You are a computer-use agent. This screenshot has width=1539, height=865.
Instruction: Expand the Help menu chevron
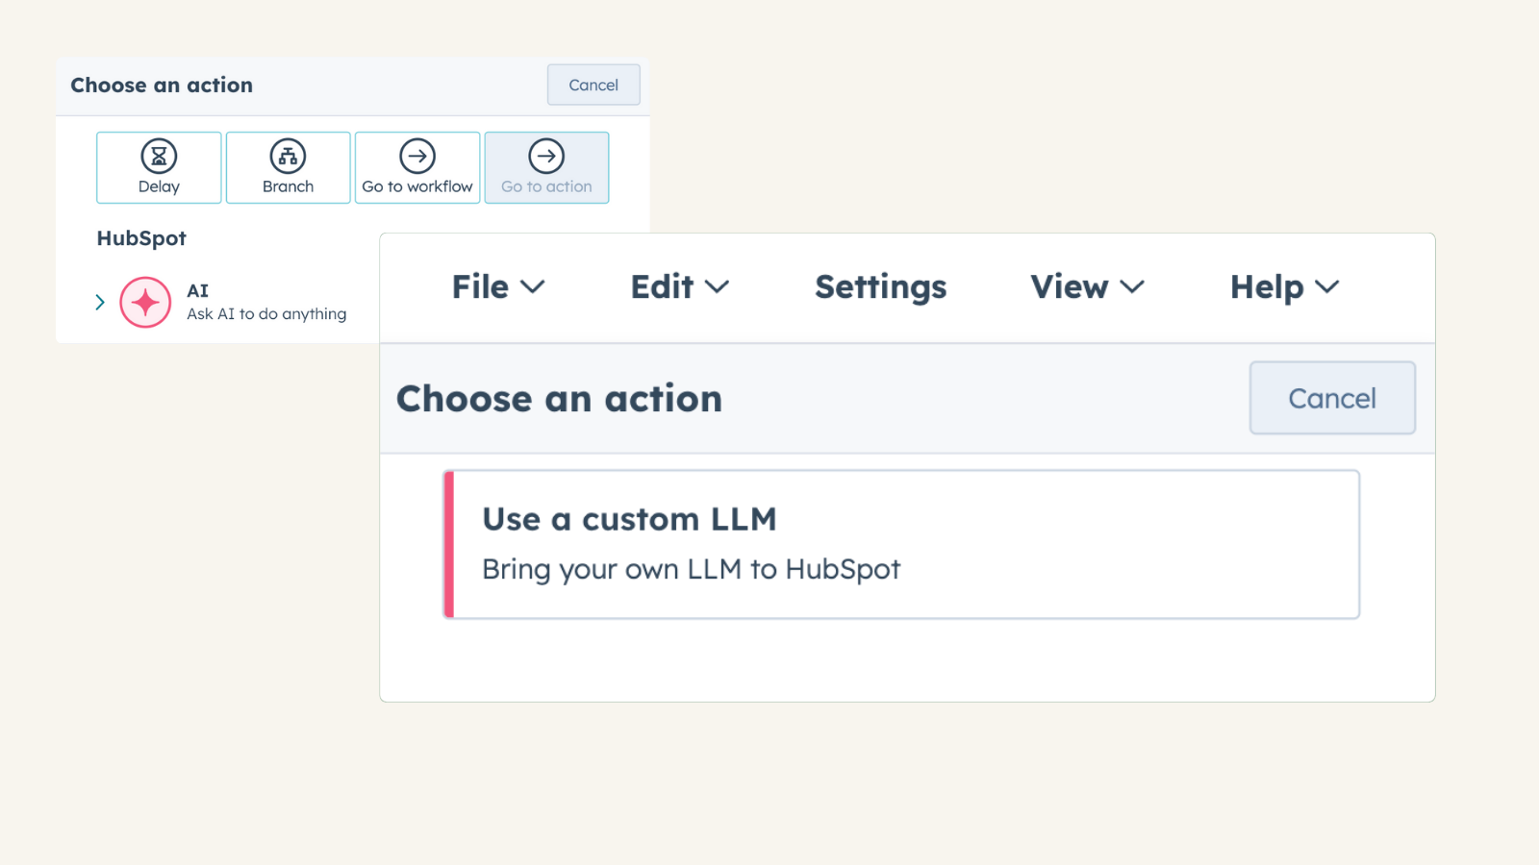pos(1328,287)
